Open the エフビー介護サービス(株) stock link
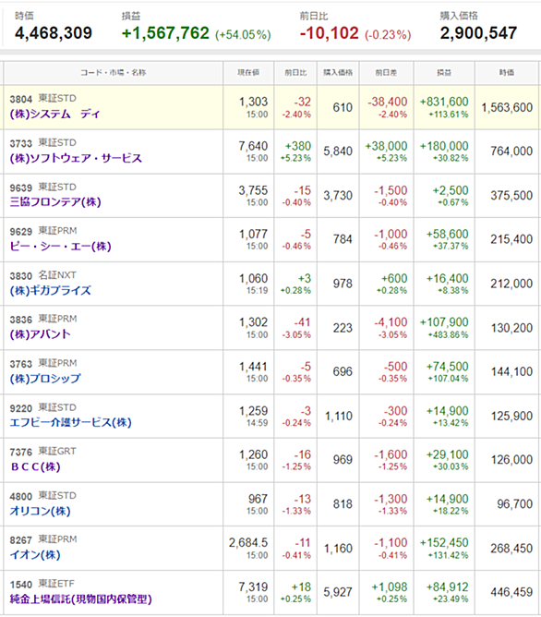 coord(70,422)
